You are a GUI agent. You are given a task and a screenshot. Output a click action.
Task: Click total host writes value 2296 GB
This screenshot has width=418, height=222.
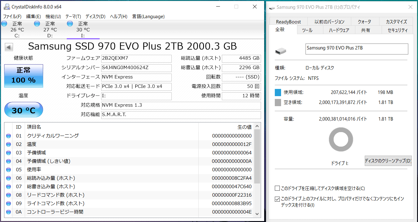(x=241, y=68)
